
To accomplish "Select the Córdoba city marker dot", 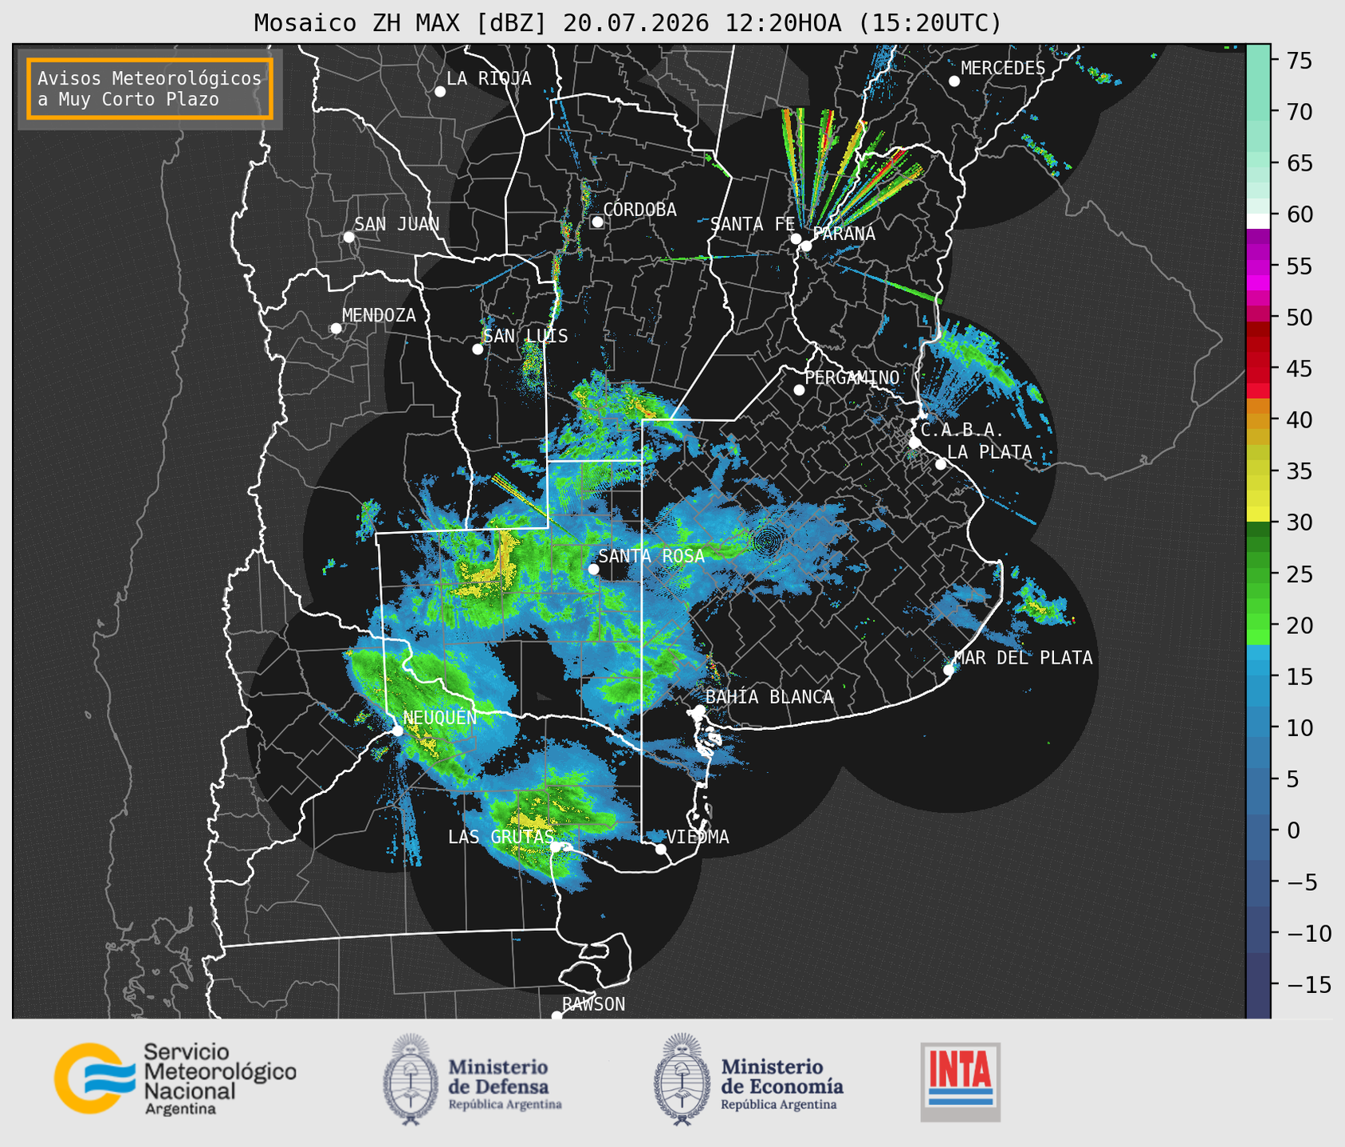I will (597, 222).
